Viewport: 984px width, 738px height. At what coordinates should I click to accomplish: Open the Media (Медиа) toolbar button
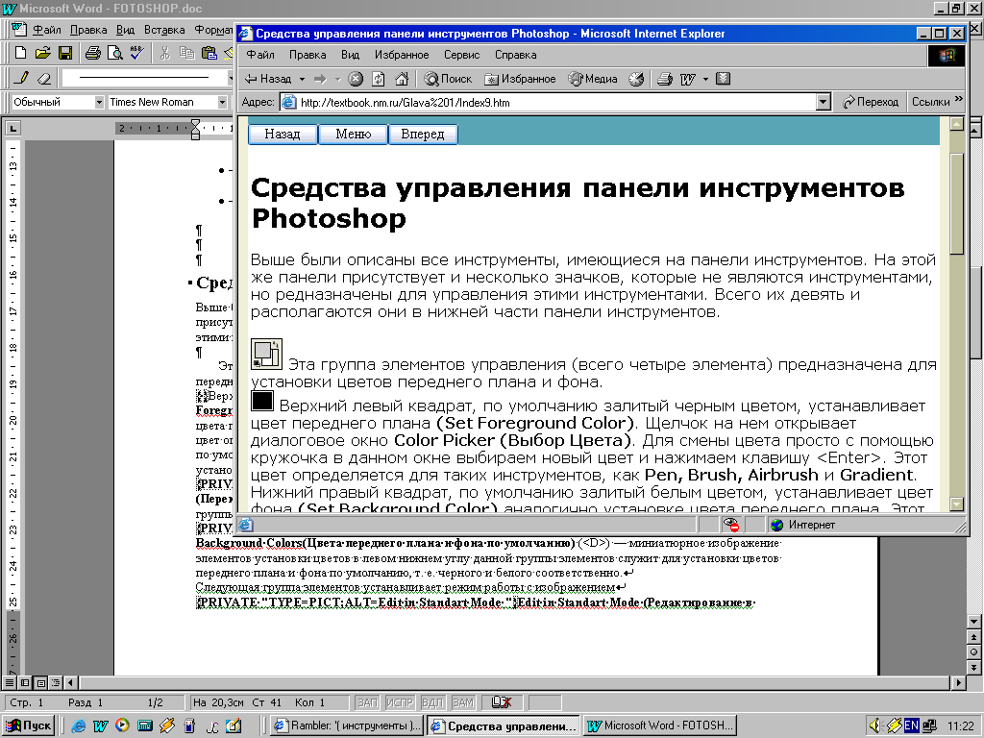coord(593,79)
